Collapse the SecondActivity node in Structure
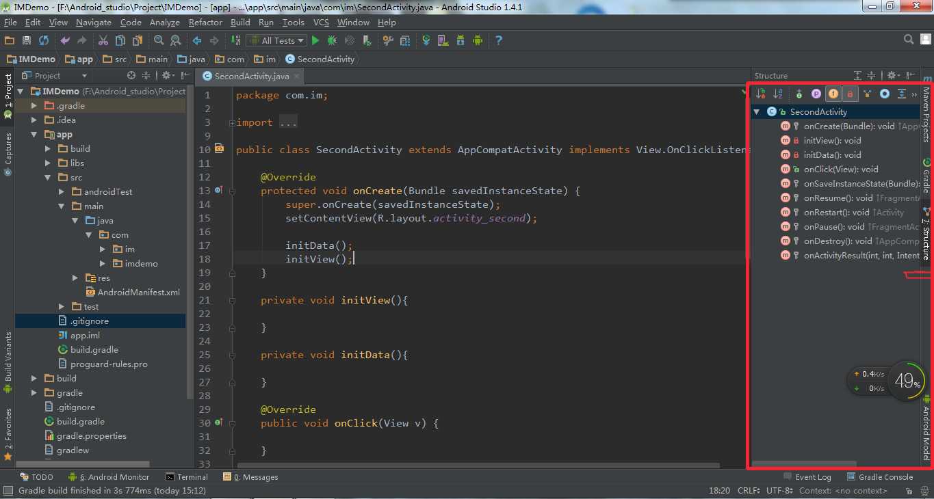 [757, 111]
